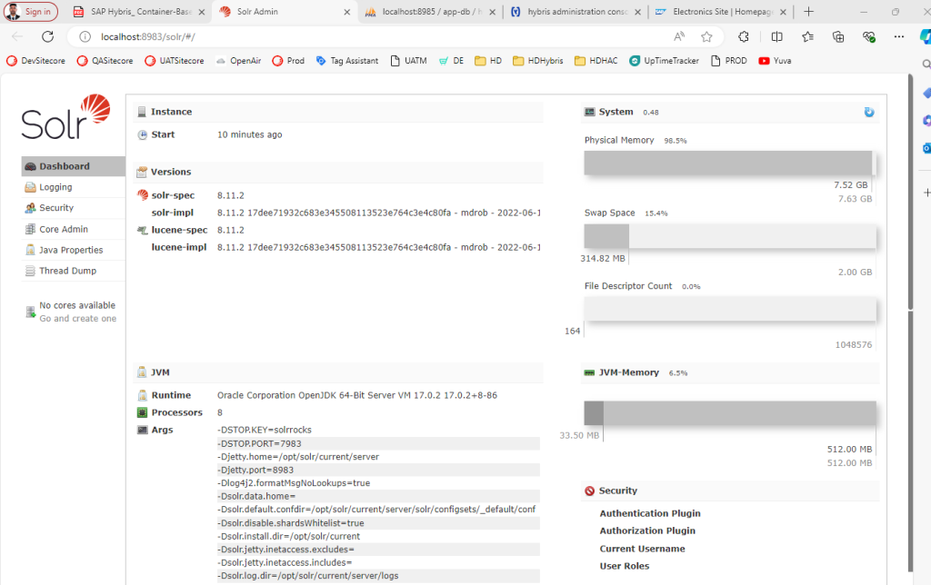This screenshot has width=931, height=585.
Task: Open the HDHybris bookmarks folder
Action: pyautogui.click(x=538, y=61)
